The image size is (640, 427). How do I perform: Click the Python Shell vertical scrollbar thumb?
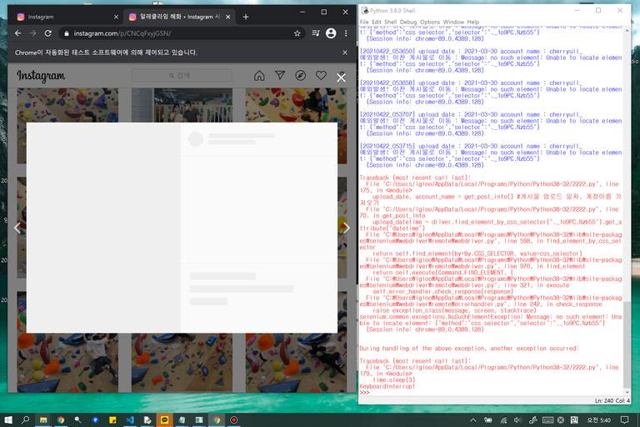[x=627, y=344]
